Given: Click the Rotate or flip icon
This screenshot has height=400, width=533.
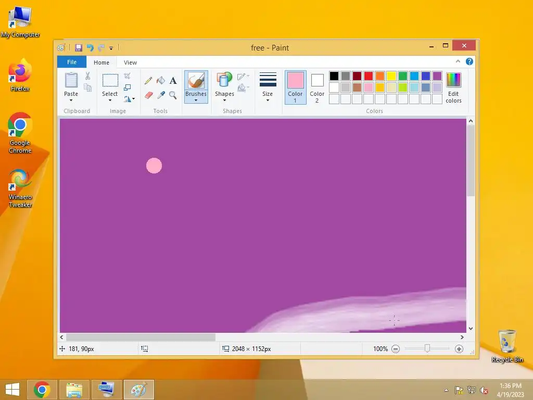Looking at the screenshot, I should (128, 99).
